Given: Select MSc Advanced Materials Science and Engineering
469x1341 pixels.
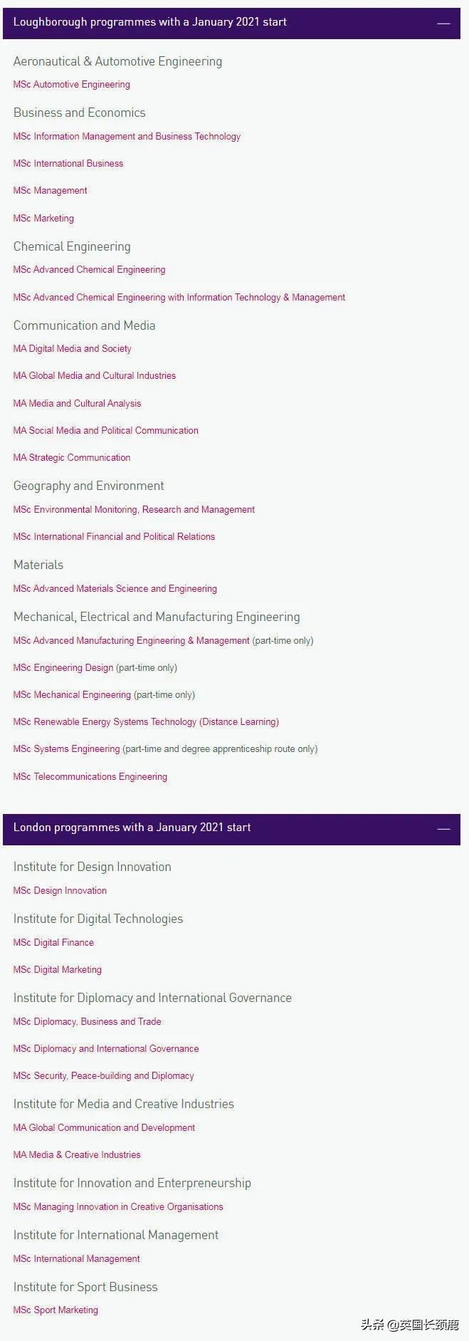Looking at the screenshot, I should pos(115,589).
